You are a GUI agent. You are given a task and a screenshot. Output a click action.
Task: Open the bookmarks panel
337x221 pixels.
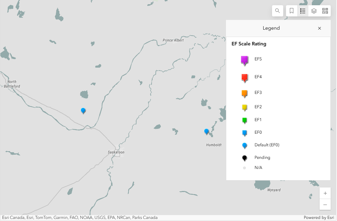pos(292,11)
